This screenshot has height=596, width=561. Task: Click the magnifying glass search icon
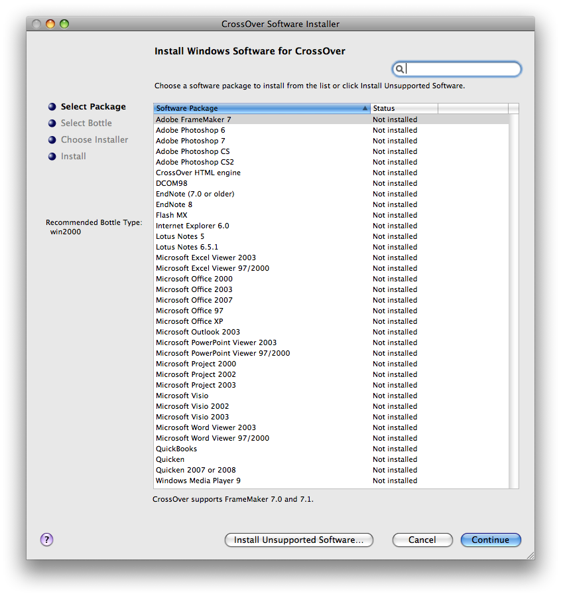click(x=399, y=69)
